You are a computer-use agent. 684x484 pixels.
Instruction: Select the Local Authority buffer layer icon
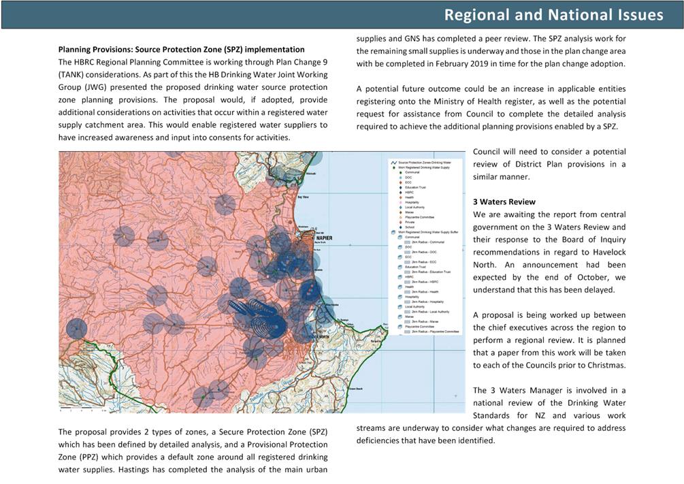tap(400, 307)
